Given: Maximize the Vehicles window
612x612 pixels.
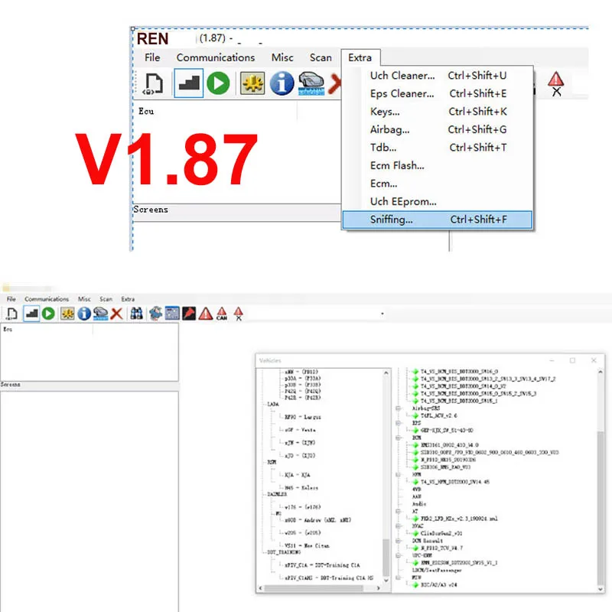Looking at the screenshot, I should click(x=572, y=360).
